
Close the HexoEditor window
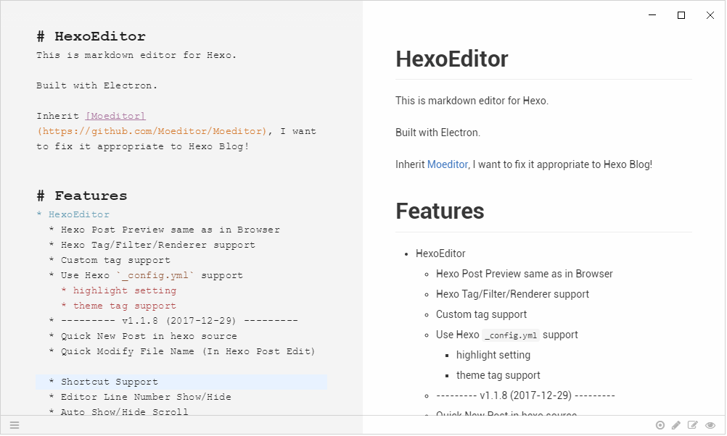[x=710, y=15]
